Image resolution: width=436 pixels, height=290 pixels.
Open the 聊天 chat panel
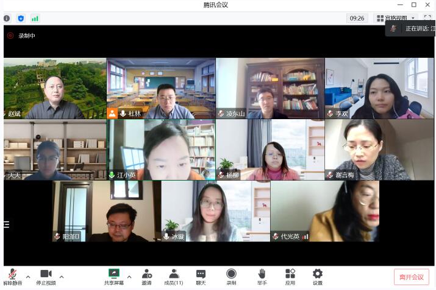pos(201,274)
